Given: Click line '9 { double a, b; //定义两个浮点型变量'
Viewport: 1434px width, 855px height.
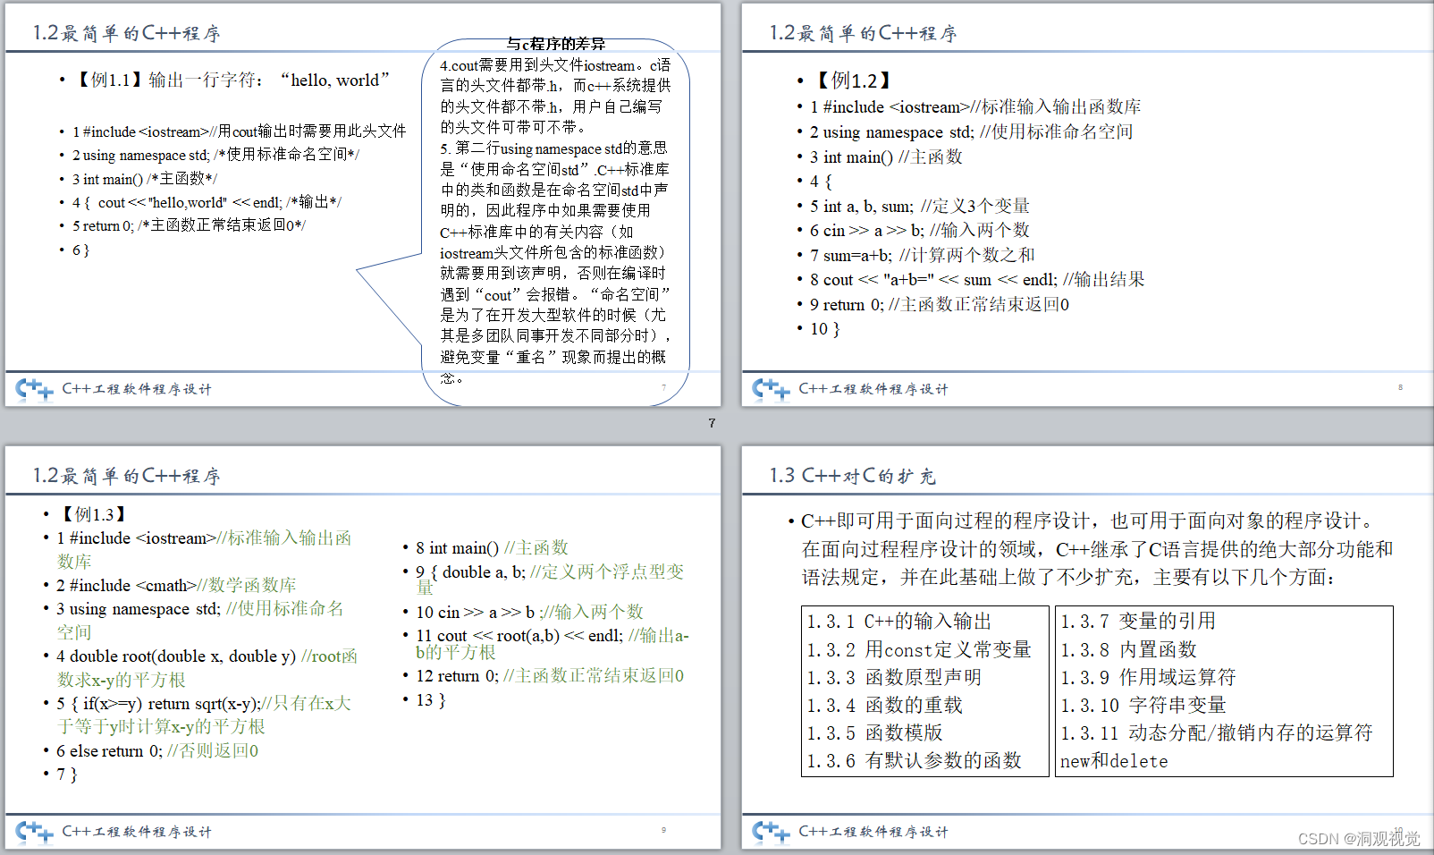Looking at the screenshot, I should (550, 579).
